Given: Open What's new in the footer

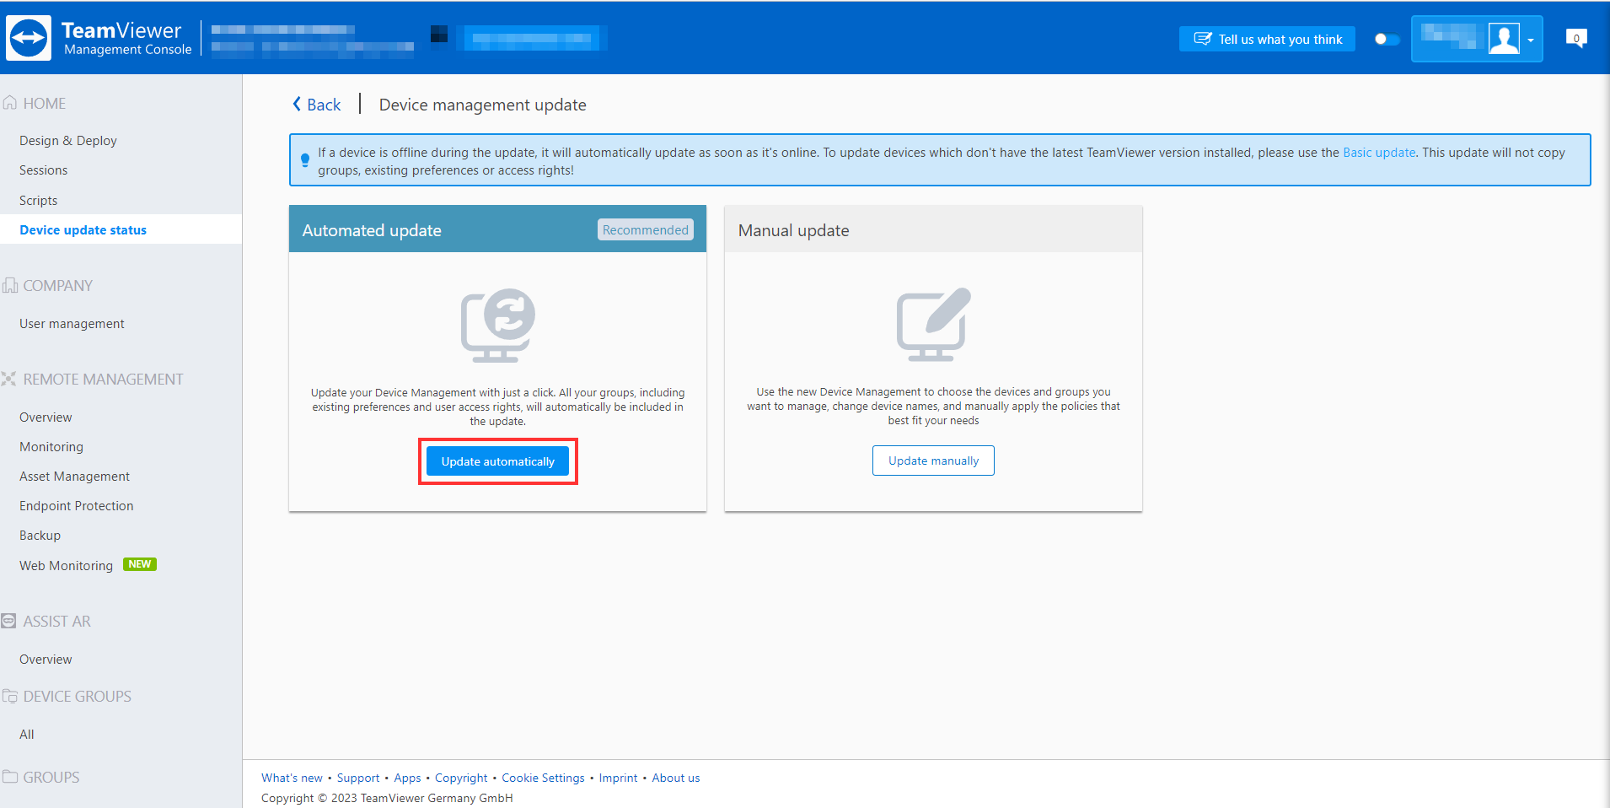Looking at the screenshot, I should (x=292, y=777).
